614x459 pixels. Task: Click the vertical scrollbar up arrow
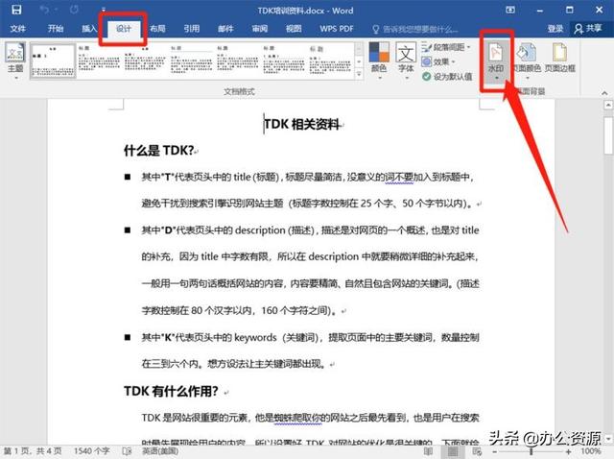608,105
